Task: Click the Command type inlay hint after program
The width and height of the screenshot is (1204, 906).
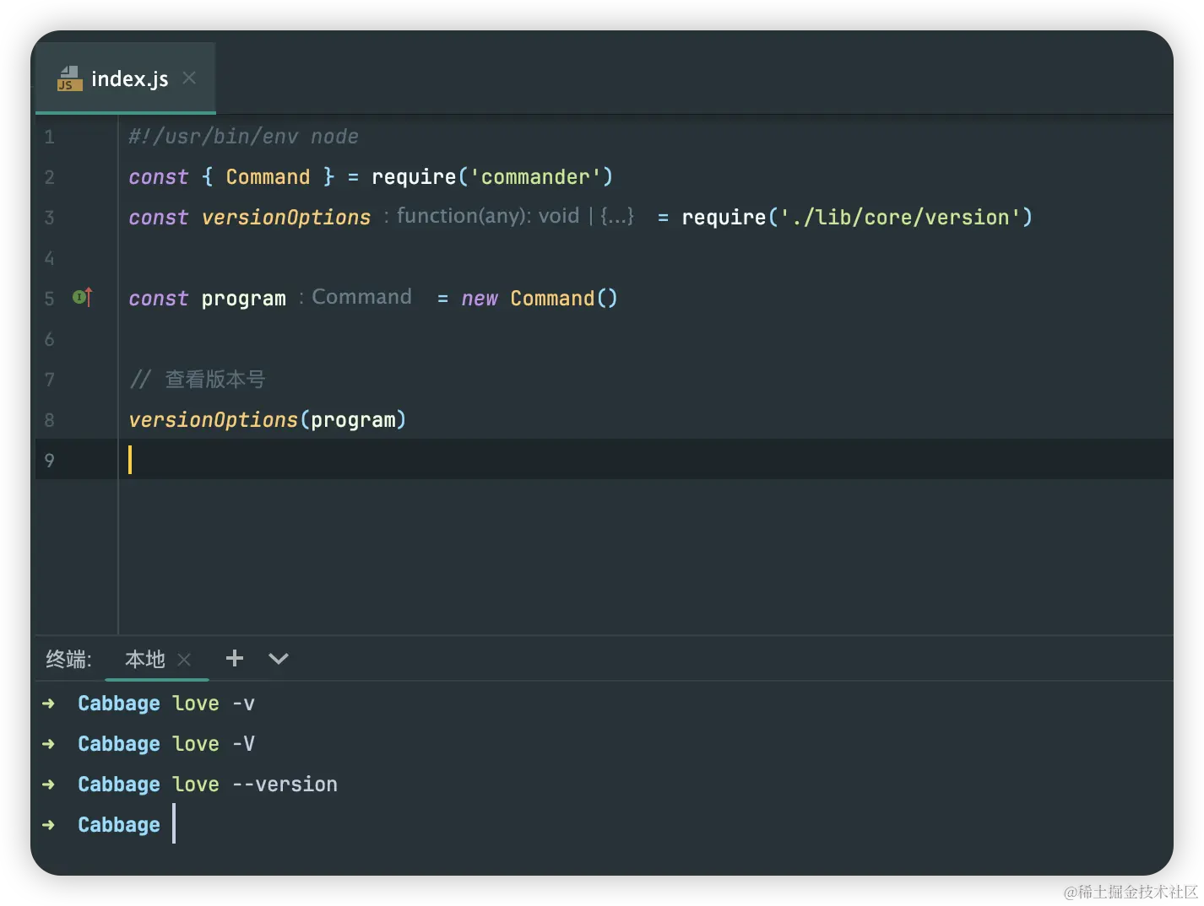Action: (x=361, y=297)
